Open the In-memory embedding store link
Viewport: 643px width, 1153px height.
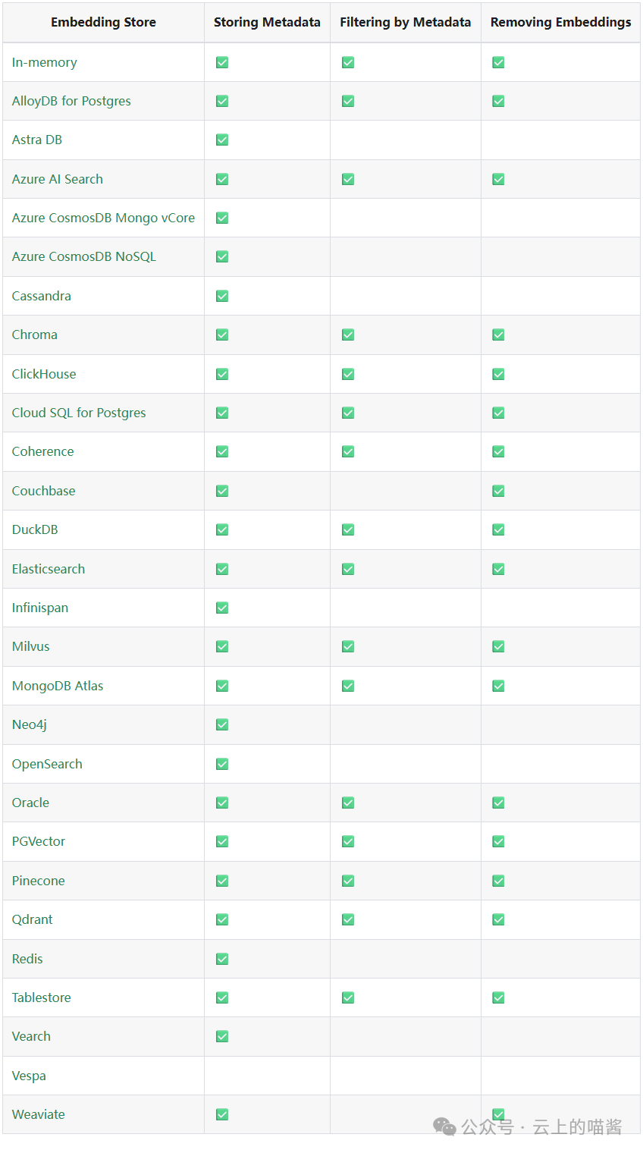coord(44,62)
